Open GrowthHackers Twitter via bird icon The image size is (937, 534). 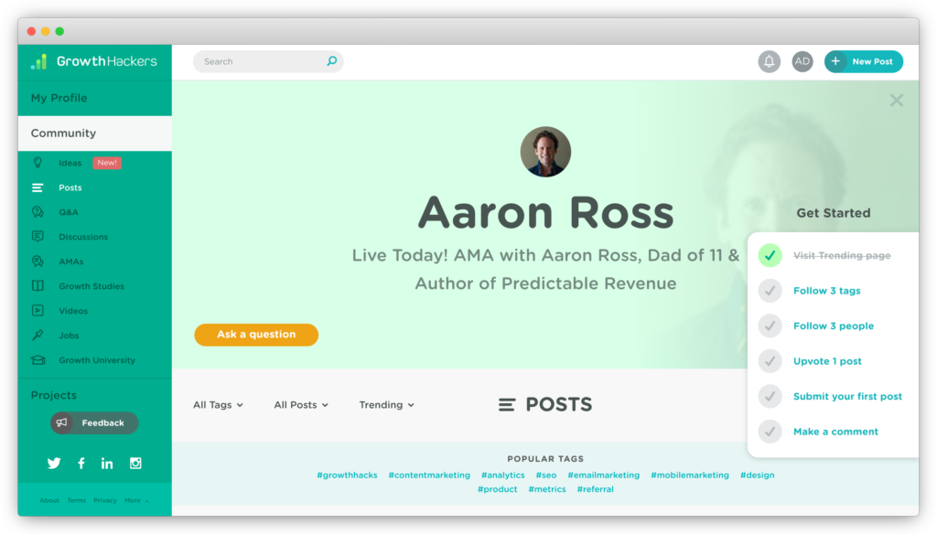tap(54, 463)
